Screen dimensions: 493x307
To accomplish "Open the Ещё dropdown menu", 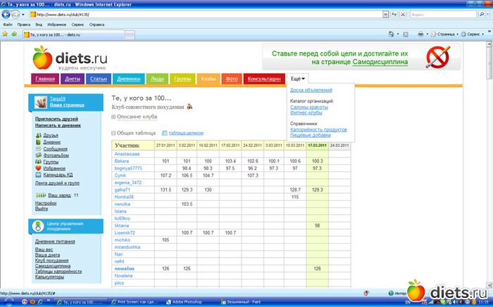I will point(299,79).
